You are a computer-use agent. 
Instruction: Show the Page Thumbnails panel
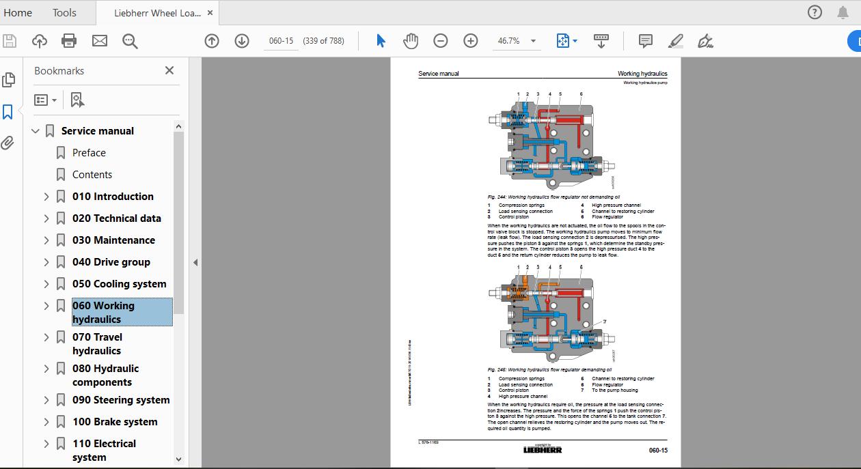9,79
